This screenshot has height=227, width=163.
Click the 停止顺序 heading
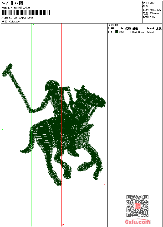pyautogui.click(x=114, y=25)
